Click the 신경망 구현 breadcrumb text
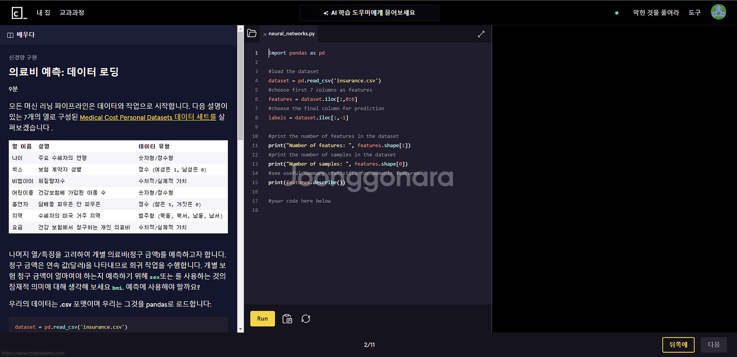The height and width of the screenshot is (357, 737). coord(23,57)
